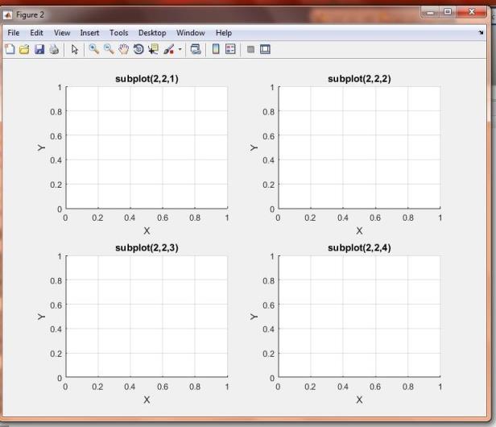Image resolution: width=496 pixels, height=427 pixels.
Task: Click inside the subplot(2,2,2) axes
Action: tap(359, 147)
